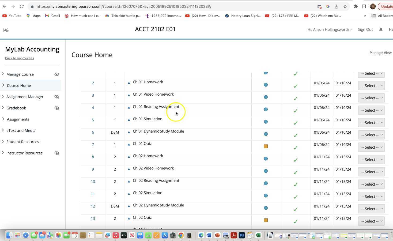Click the blue circle icon for Ch 01 Homework

click(266, 85)
